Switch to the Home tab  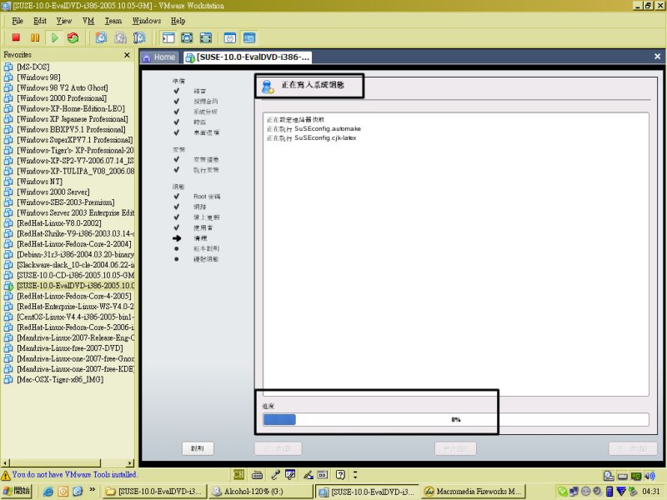[x=158, y=57]
